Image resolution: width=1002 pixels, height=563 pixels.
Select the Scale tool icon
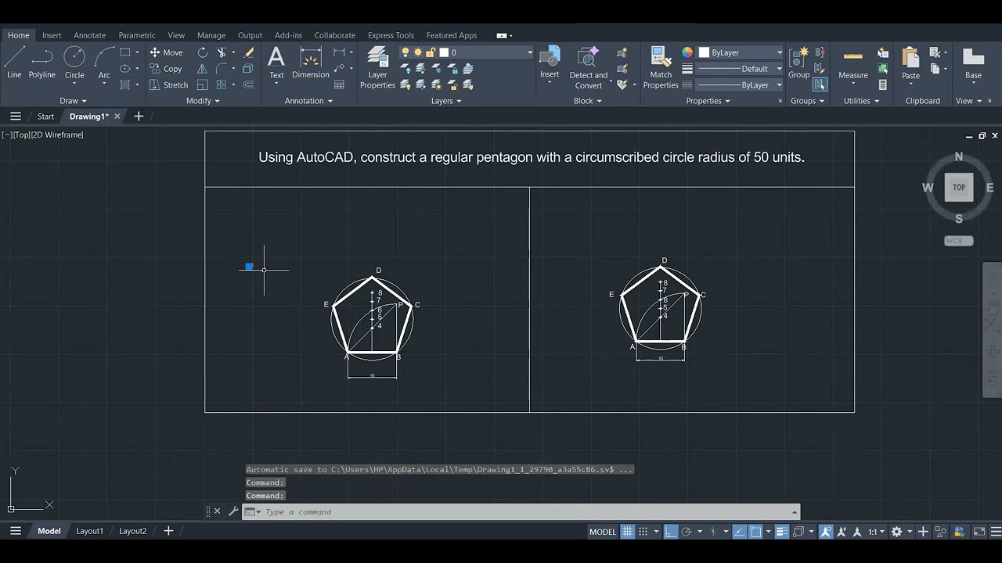coord(203,85)
